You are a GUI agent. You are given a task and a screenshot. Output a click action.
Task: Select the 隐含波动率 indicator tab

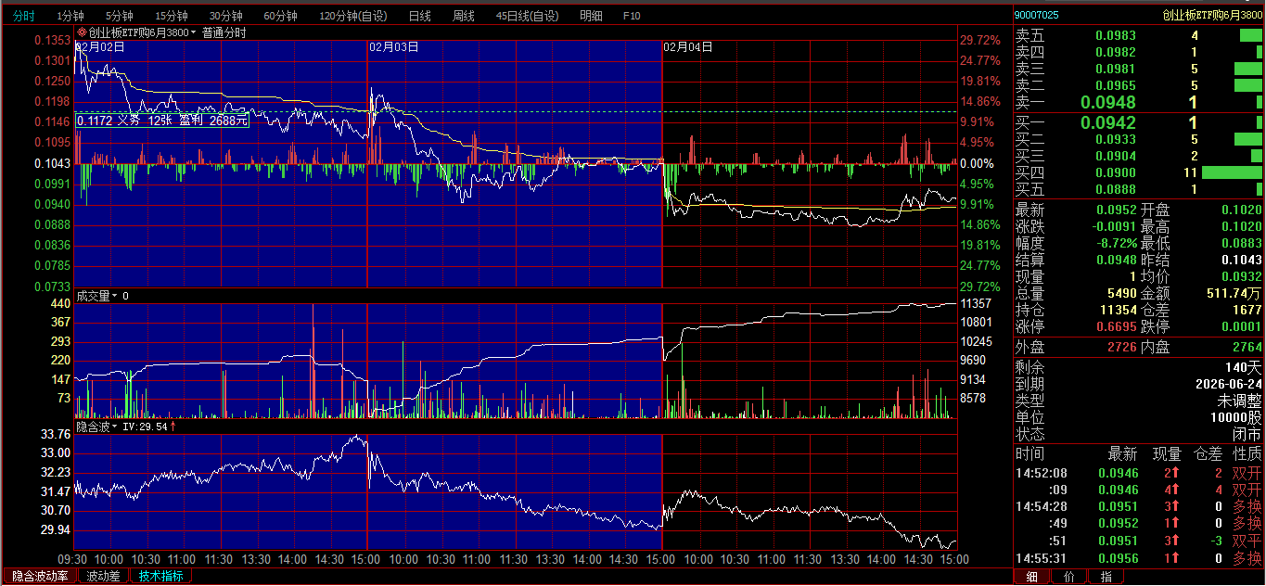tap(40, 576)
